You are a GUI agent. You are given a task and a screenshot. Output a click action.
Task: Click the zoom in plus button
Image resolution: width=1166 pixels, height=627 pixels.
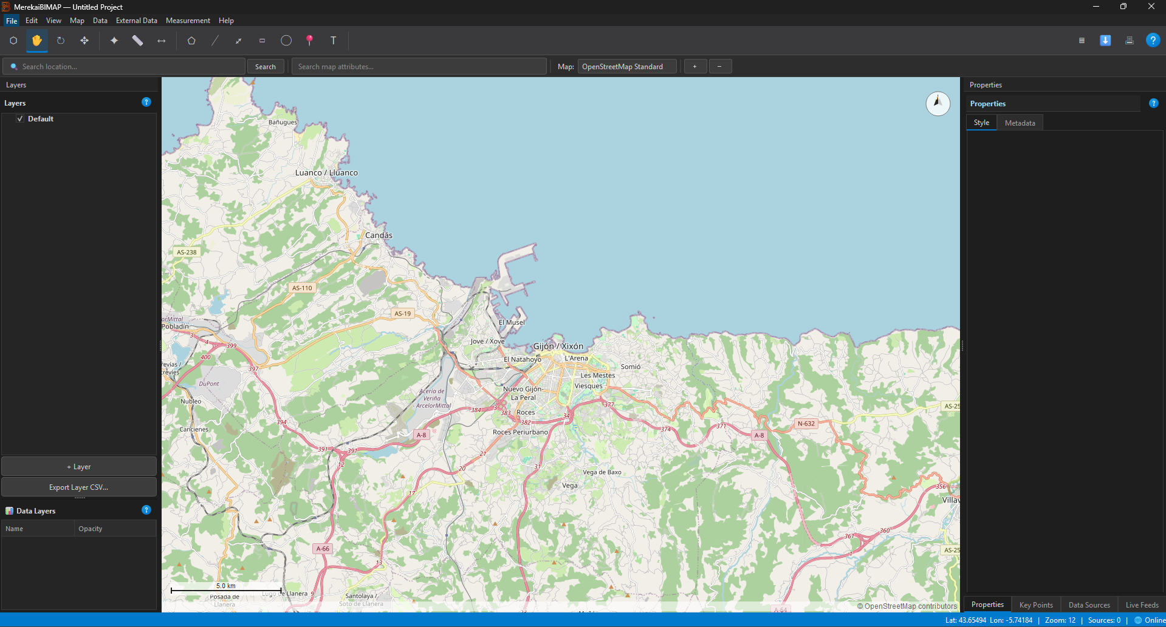[x=695, y=67]
